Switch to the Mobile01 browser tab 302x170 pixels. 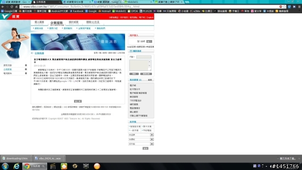coord(138,2)
